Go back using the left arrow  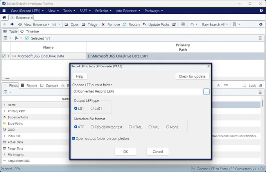(5, 24)
